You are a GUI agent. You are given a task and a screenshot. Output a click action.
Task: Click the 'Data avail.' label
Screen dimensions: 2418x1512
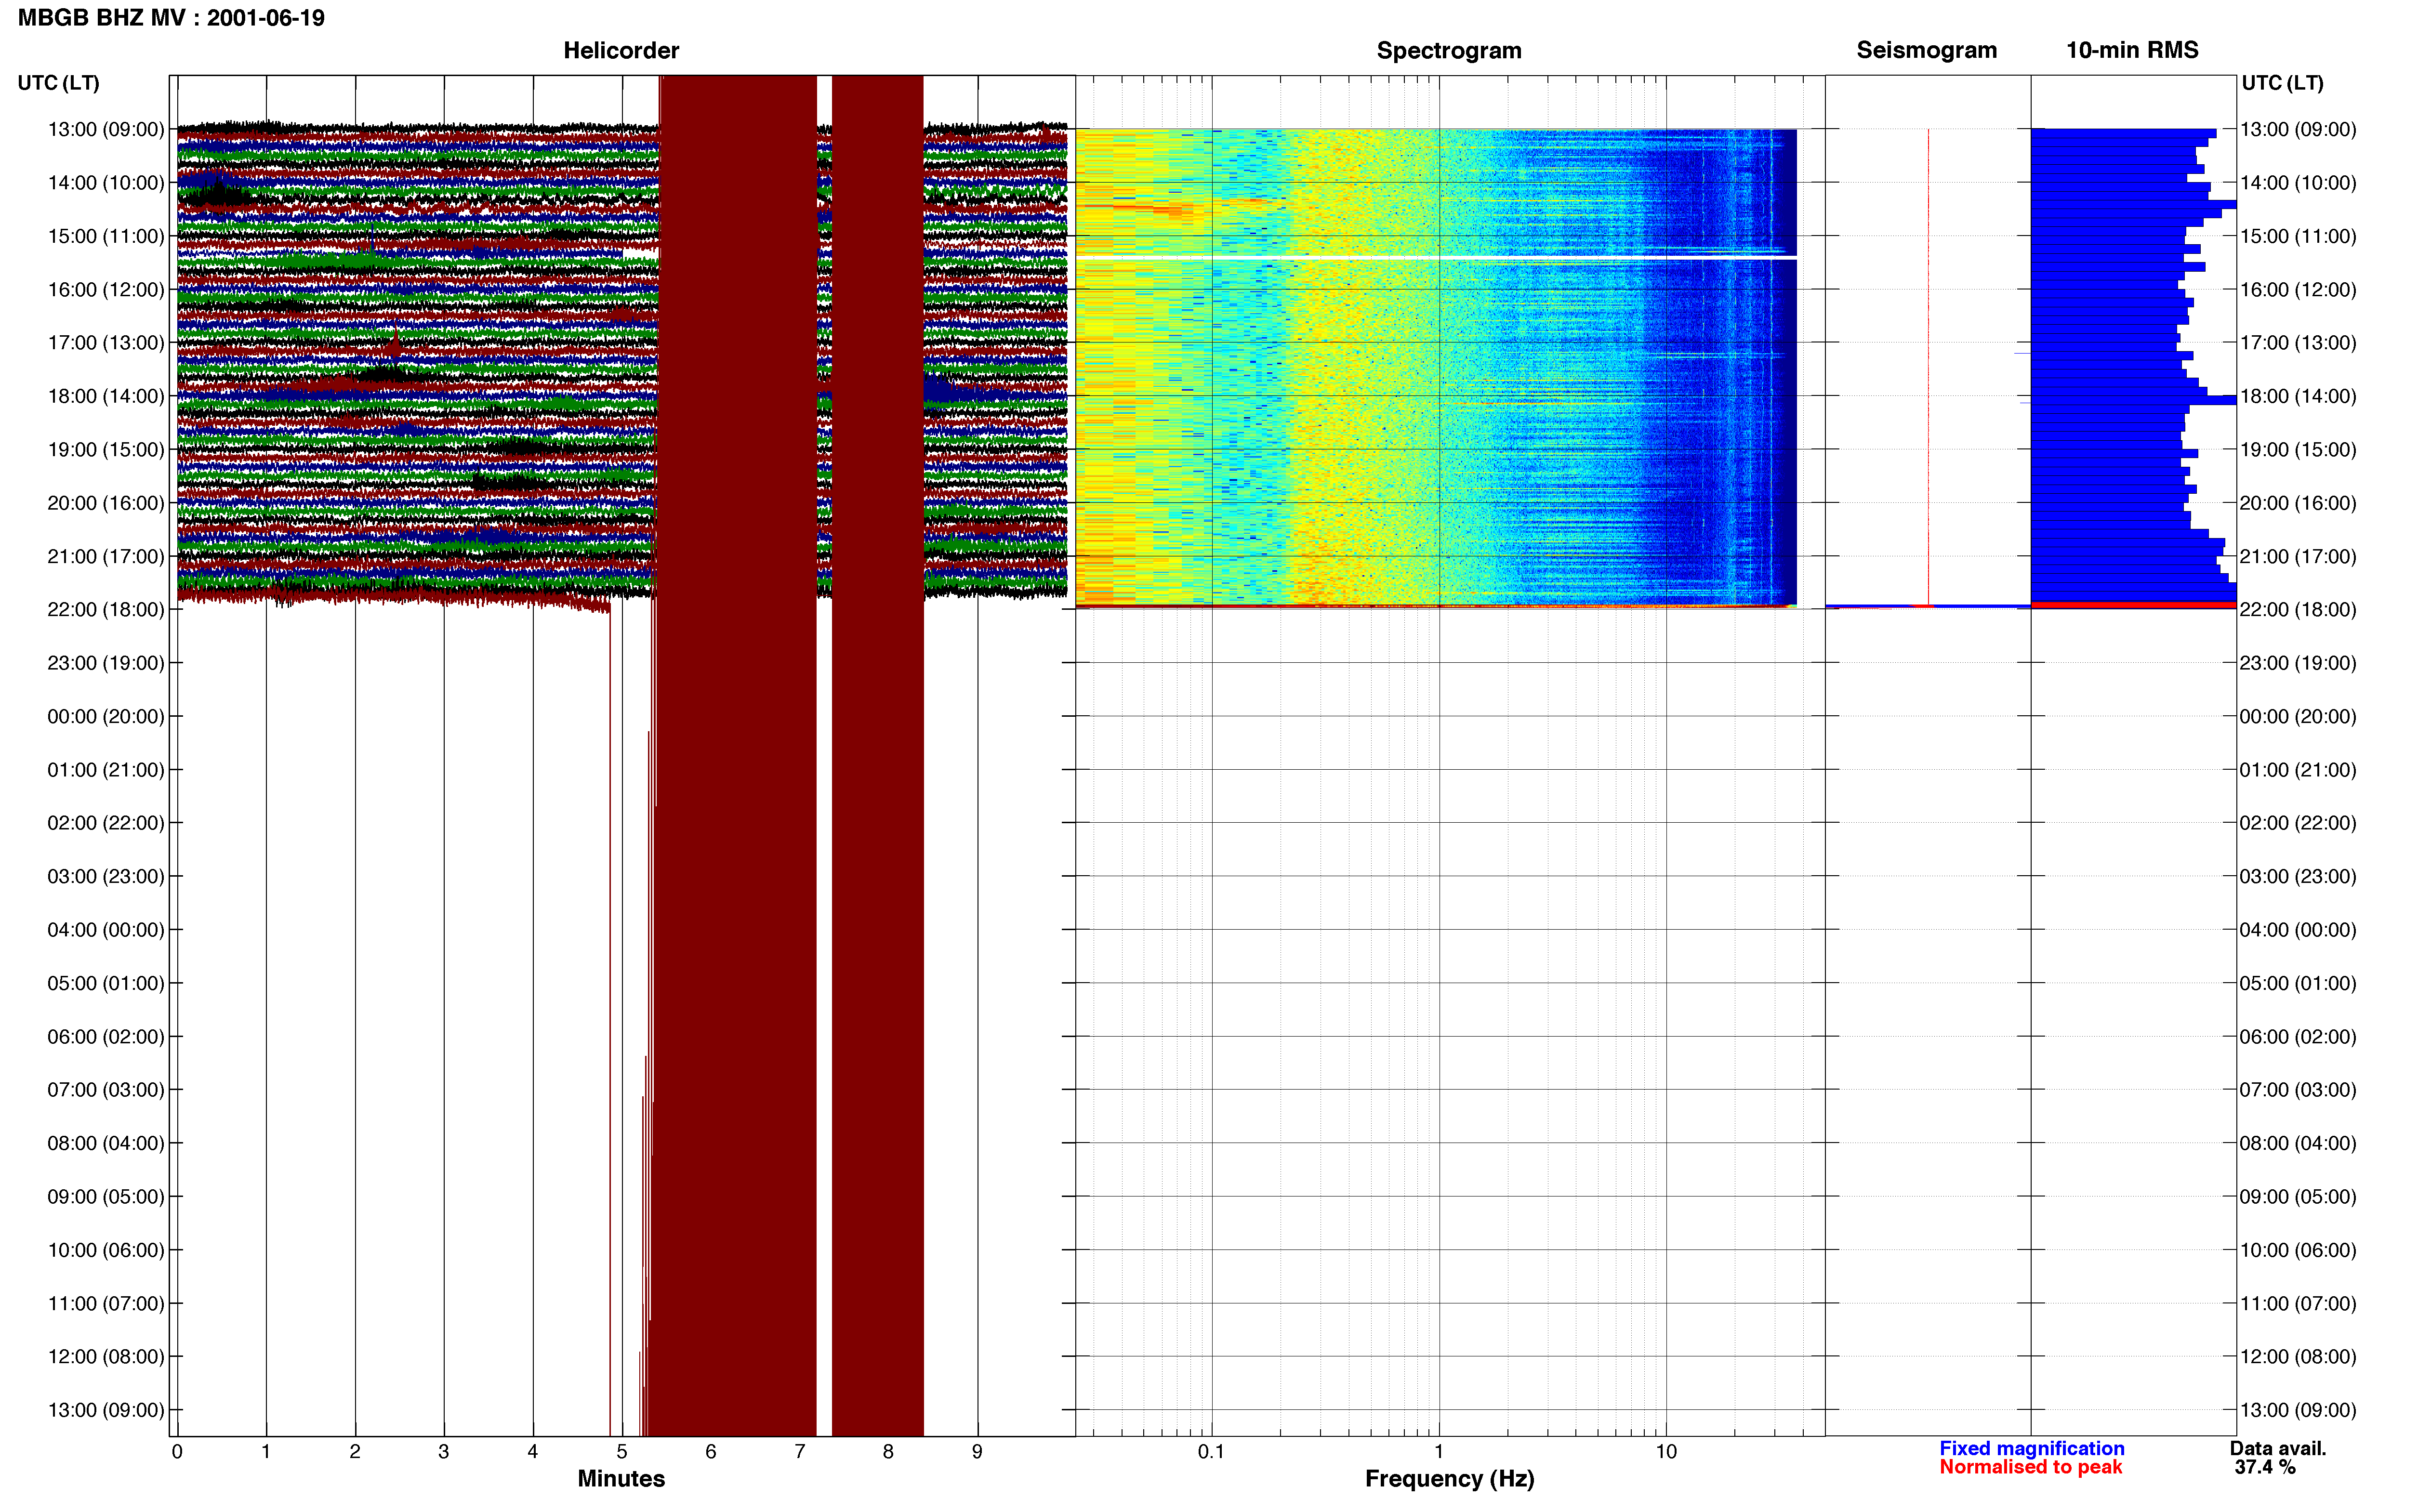click(2278, 1448)
